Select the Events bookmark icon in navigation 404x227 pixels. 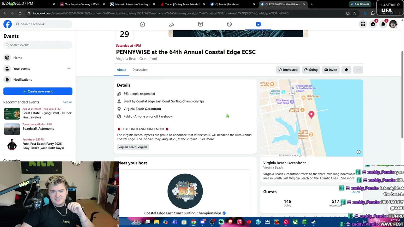pyautogui.click(x=258, y=24)
